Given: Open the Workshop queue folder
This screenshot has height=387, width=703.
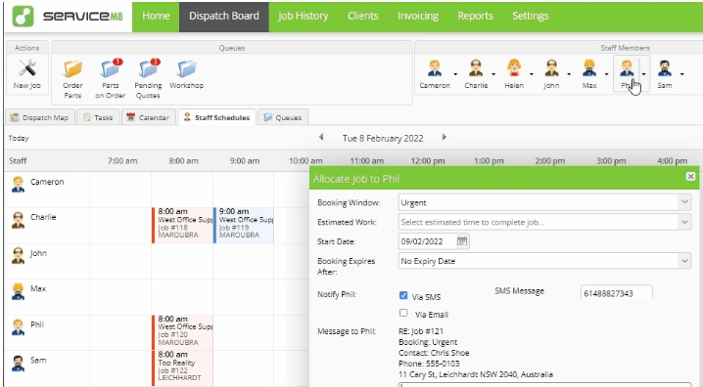Looking at the screenshot, I should [x=186, y=74].
